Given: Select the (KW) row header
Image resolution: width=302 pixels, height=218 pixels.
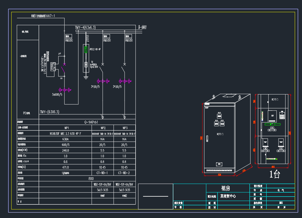Looking at the screenshot, I should (x=22, y=150).
